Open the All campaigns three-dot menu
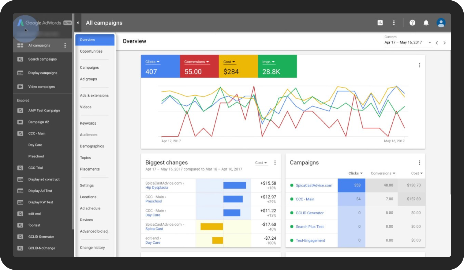Viewport: 464px width, 270px height. (x=65, y=45)
